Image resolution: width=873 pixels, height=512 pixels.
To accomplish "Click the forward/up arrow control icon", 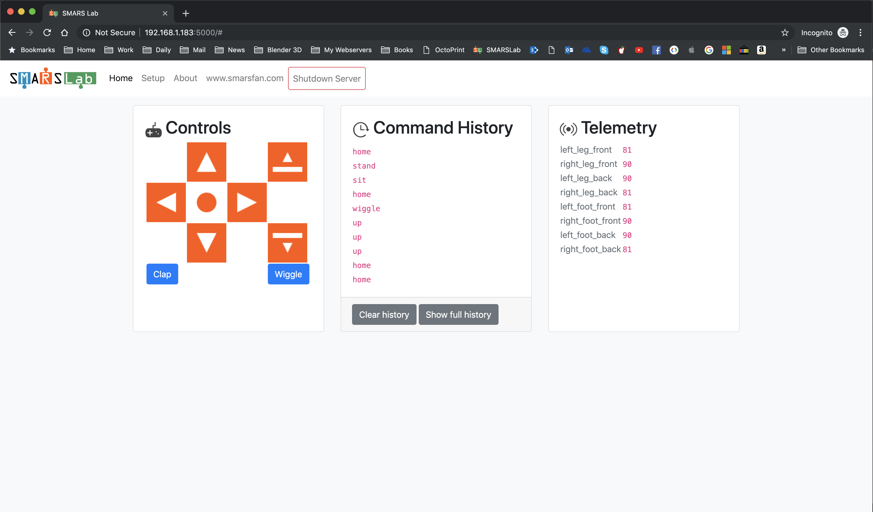I will coord(207,161).
